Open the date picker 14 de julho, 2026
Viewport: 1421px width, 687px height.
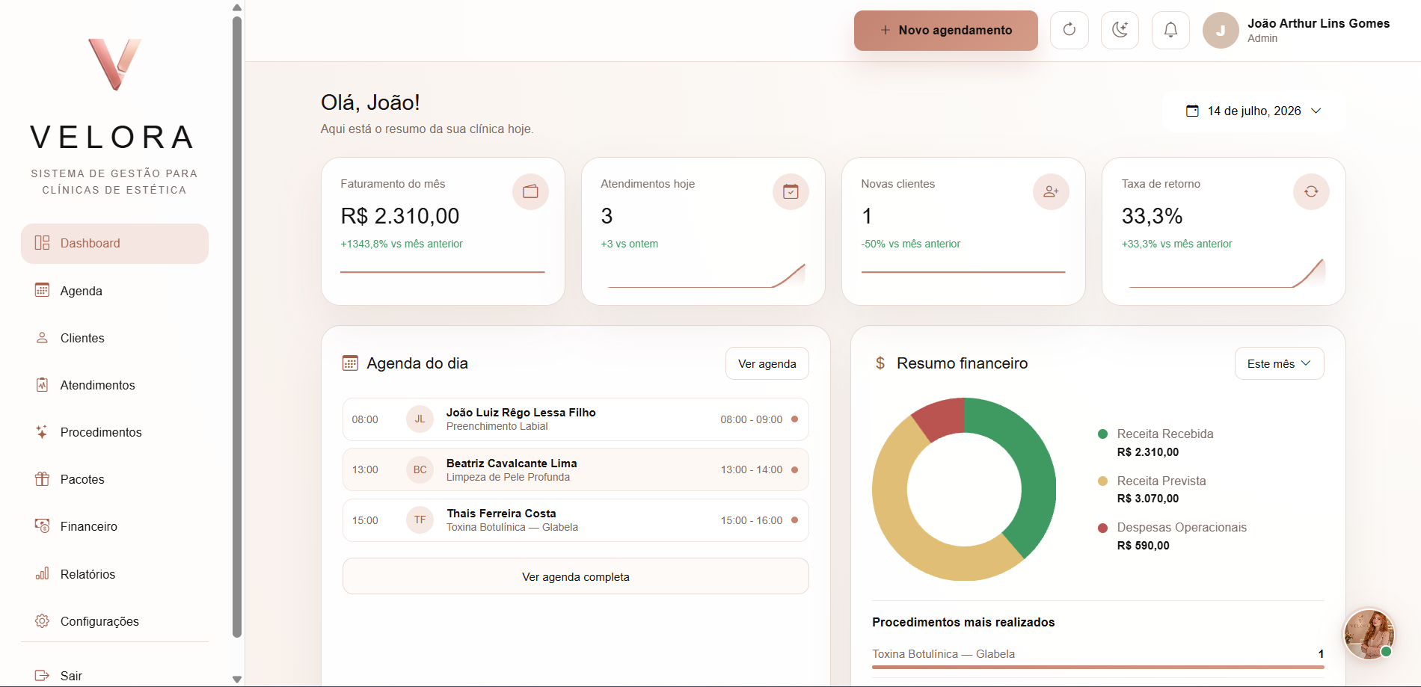(1254, 111)
